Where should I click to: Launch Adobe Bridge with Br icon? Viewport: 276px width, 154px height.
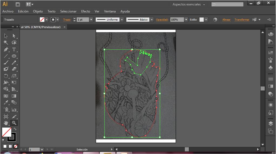[x=18, y=4]
